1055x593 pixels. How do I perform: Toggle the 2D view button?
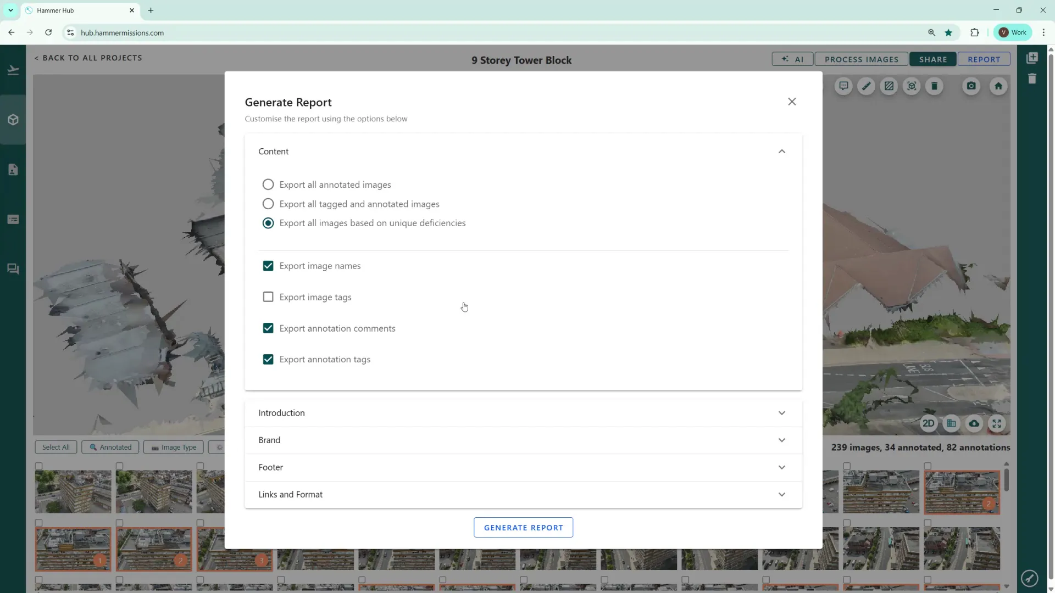click(x=928, y=423)
